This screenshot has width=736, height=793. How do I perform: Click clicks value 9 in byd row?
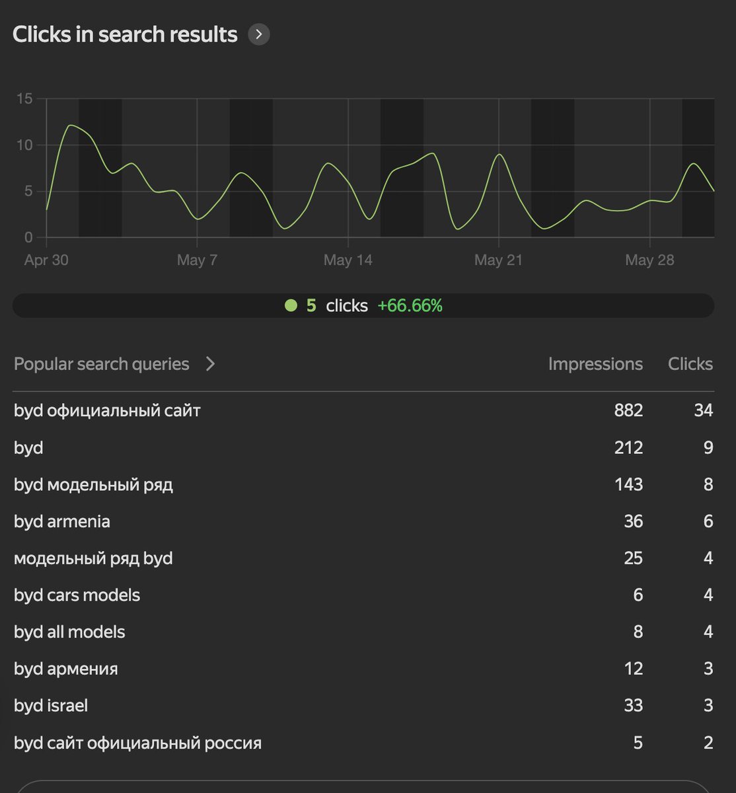click(x=708, y=447)
